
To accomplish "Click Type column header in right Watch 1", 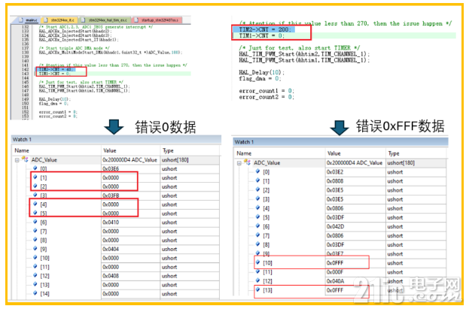I will pyautogui.click(x=394, y=153).
